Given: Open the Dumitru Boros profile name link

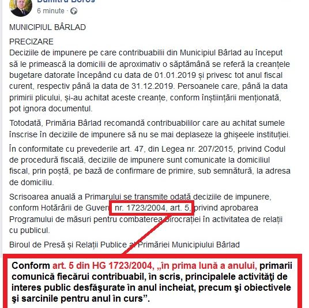Looking at the screenshot, I should click(66, 1).
